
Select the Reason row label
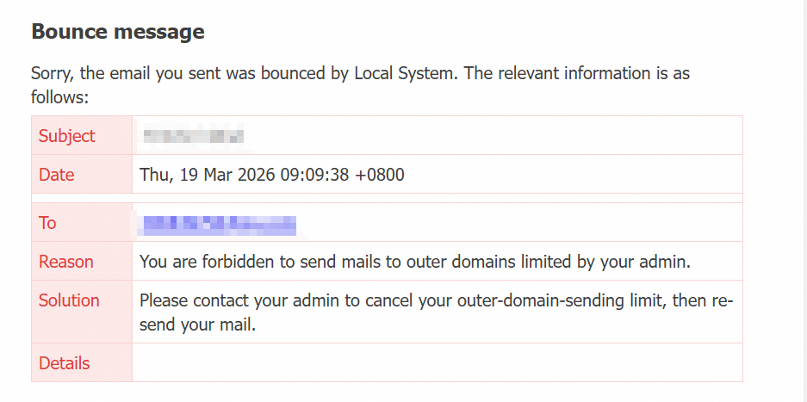[x=65, y=262]
